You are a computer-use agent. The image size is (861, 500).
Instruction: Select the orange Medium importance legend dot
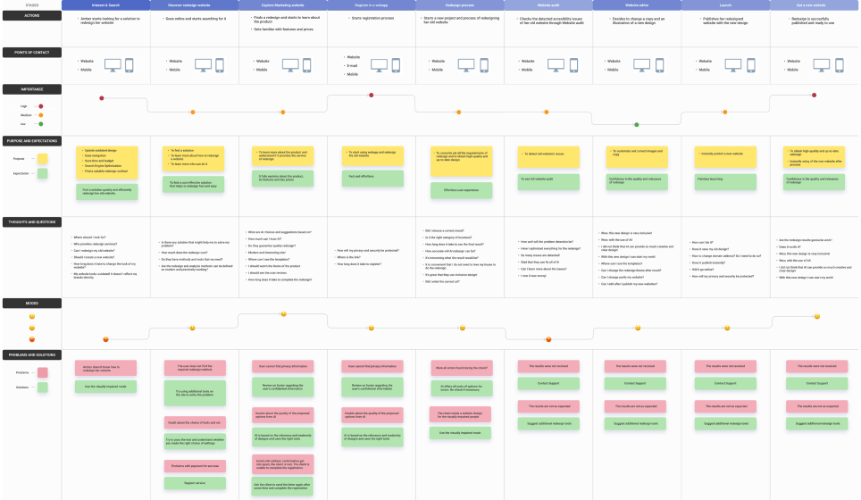click(x=40, y=115)
